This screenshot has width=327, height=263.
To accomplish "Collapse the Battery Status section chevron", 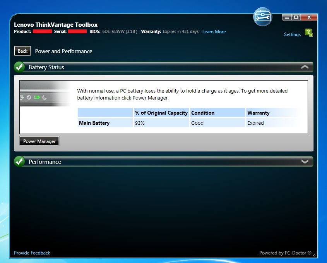I will click(305, 67).
